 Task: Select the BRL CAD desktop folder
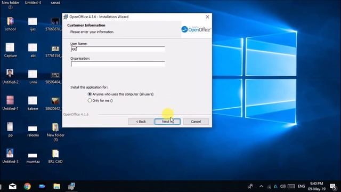tap(55, 156)
